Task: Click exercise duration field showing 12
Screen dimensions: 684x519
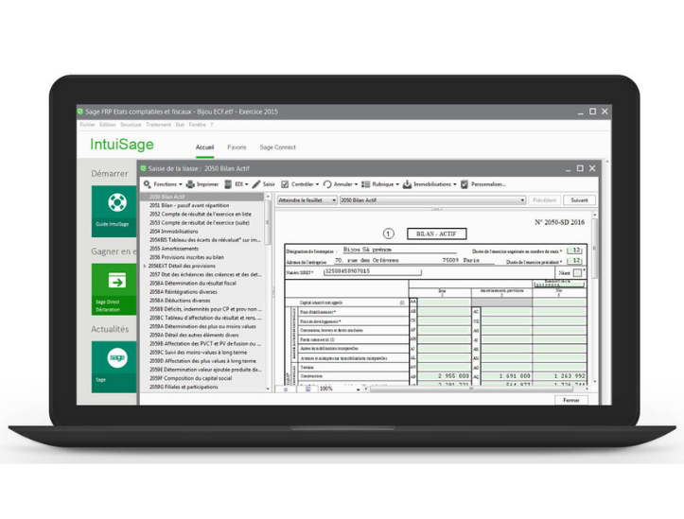Action: pos(574,251)
